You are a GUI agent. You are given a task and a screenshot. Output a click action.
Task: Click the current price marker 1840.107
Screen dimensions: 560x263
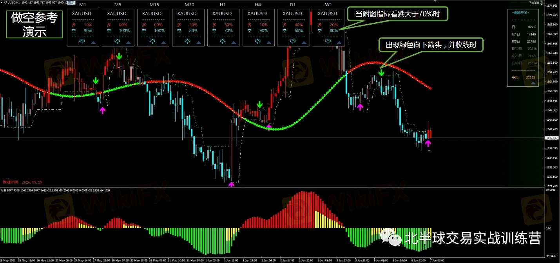pyautogui.click(x=553, y=138)
